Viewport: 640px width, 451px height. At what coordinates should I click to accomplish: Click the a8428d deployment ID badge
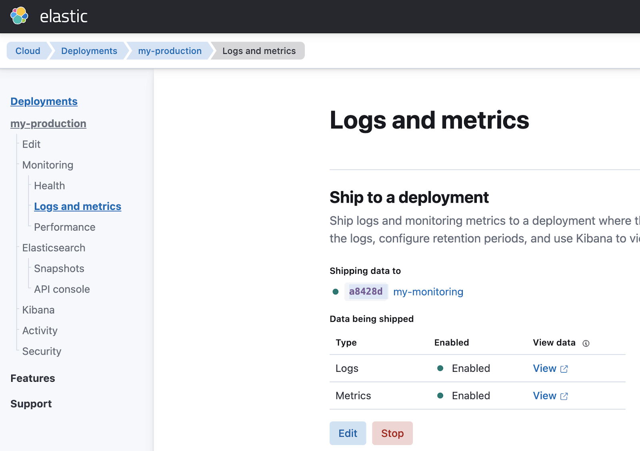366,291
